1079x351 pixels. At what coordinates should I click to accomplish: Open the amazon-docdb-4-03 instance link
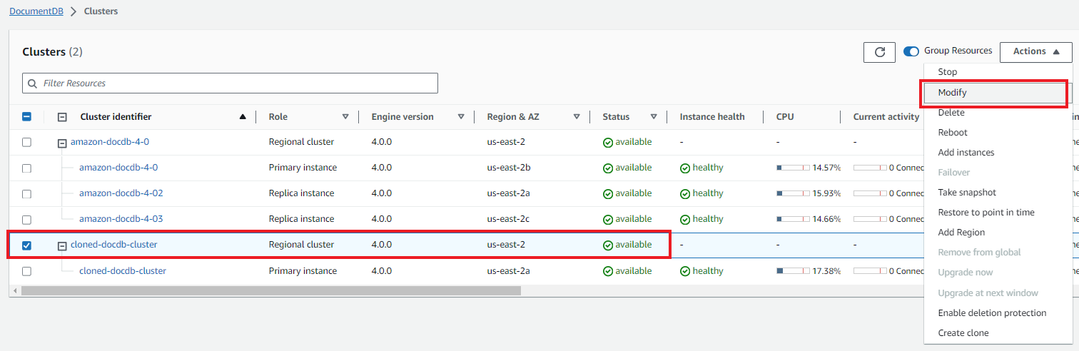point(121,219)
